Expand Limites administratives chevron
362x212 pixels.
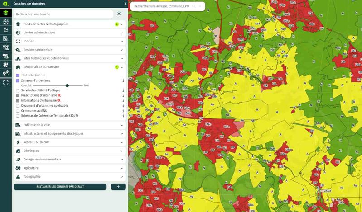point(122,33)
